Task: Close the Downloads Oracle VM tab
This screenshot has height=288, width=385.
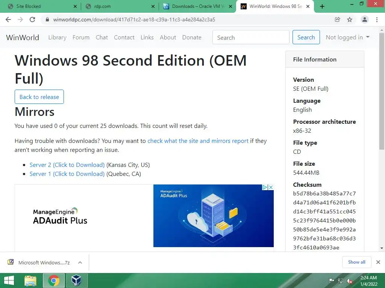Action: 230,7
